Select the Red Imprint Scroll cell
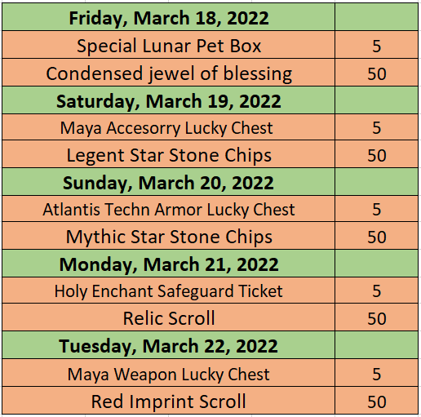Screen dimensions: 421x417 click(169, 401)
